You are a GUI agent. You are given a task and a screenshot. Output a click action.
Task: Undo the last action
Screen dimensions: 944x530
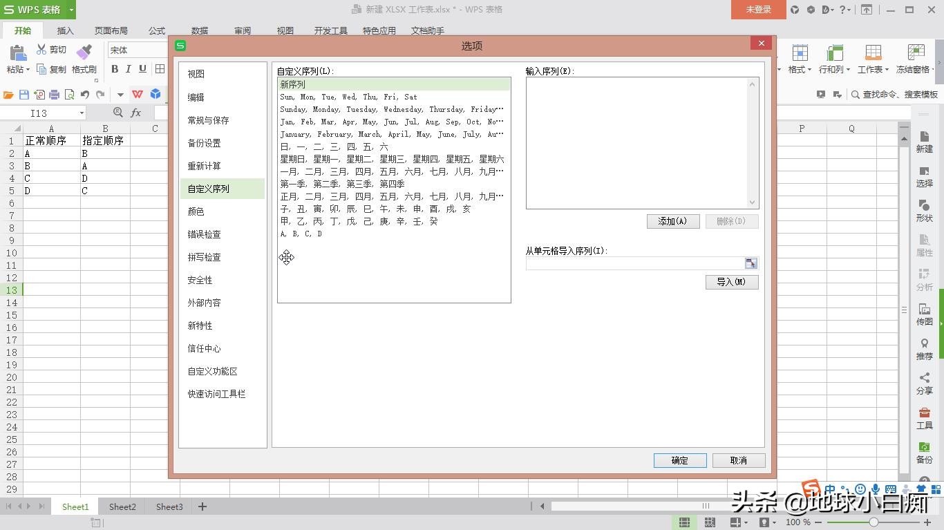85,95
